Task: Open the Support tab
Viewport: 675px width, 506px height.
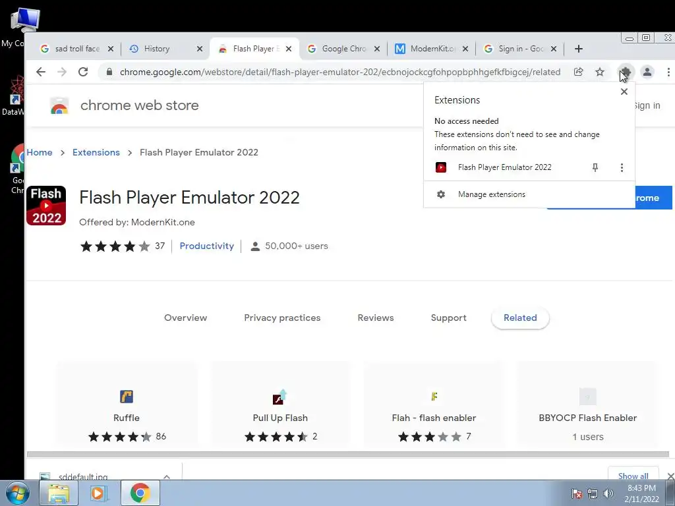Action: click(x=448, y=318)
